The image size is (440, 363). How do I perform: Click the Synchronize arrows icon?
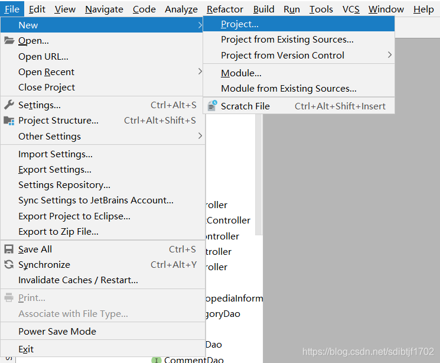(9, 264)
